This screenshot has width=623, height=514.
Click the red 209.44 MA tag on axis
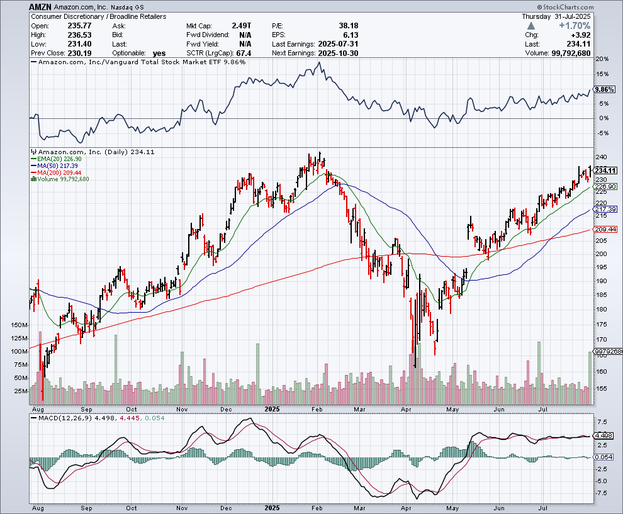point(605,229)
